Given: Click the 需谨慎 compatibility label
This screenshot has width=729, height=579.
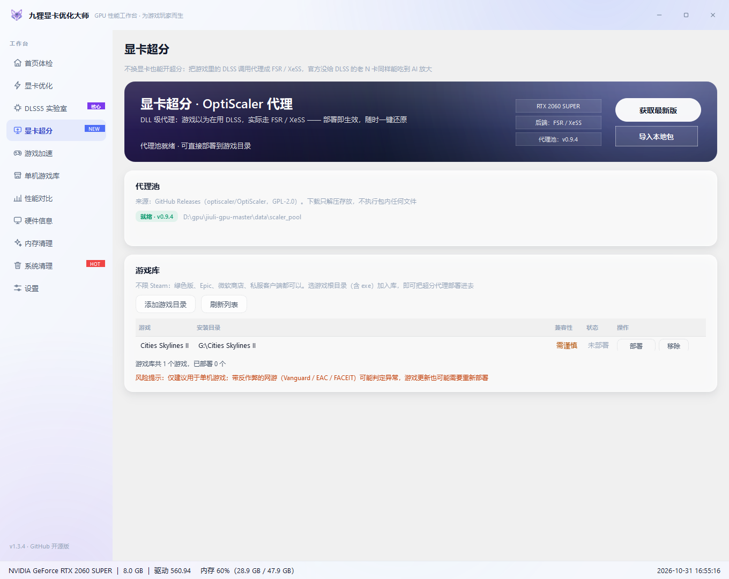Looking at the screenshot, I should coord(567,346).
